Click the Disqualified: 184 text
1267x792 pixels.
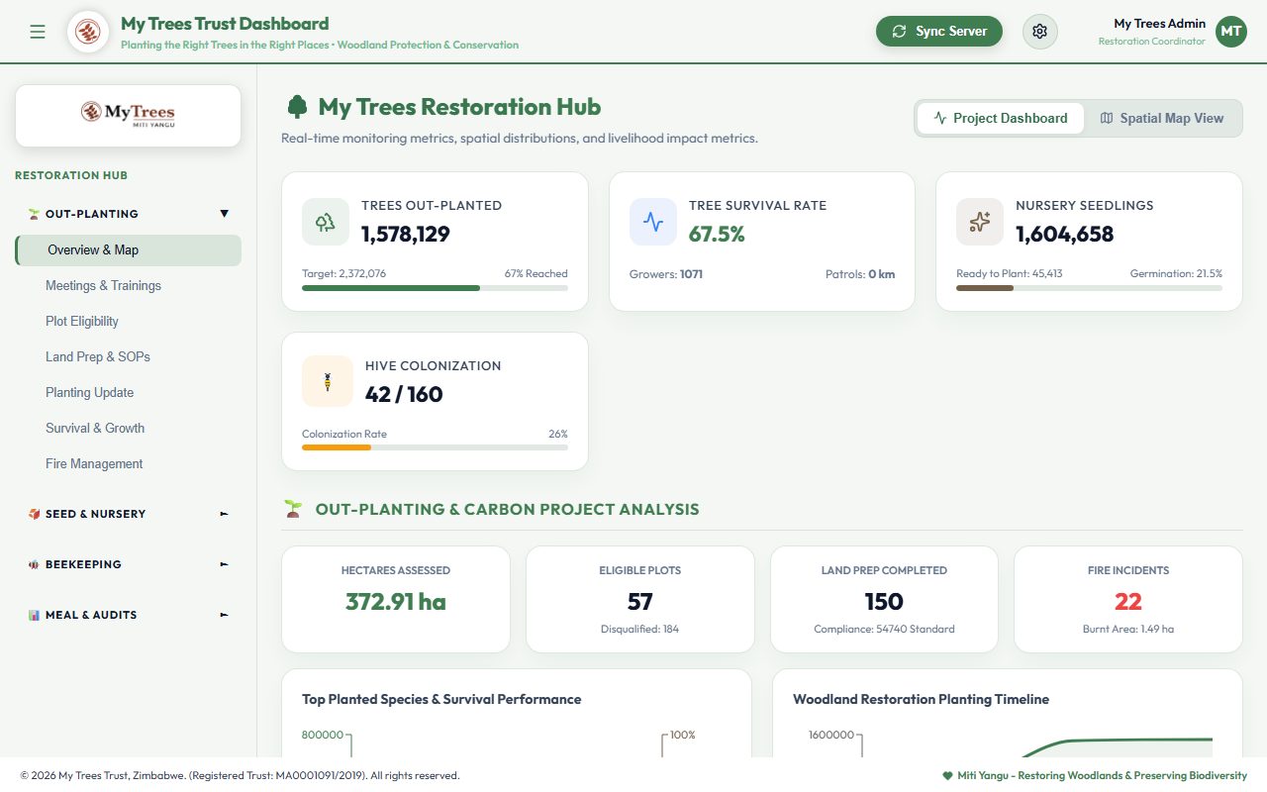[640, 629]
